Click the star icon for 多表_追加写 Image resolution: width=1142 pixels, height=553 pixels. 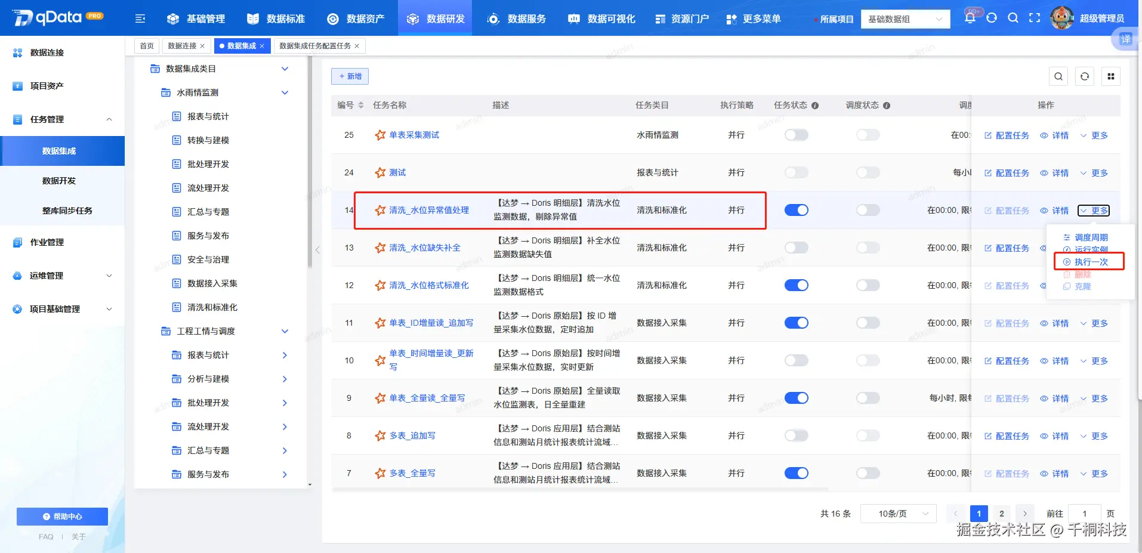click(x=380, y=435)
